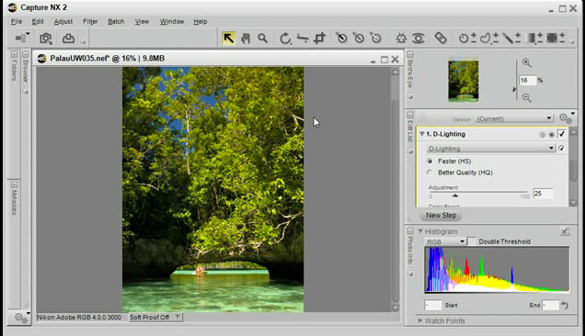The height and width of the screenshot is (336, 585).
Task: Collapse the Edit List panel
Action: click(x=410, y=115)
